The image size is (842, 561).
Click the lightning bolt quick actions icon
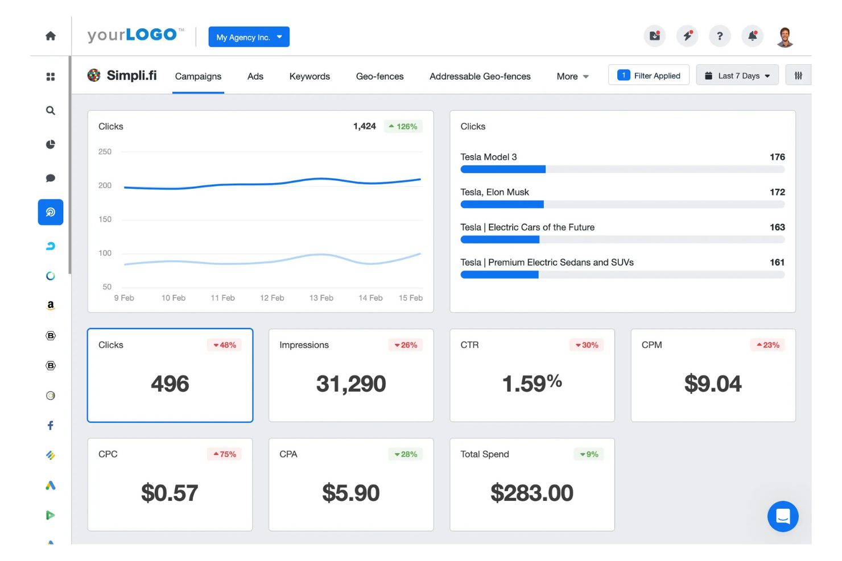click(x=687, y=36)
